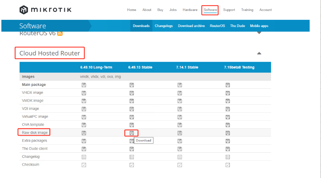Click the Raw disk image row label
321x178 pixels.
(35, 132)
